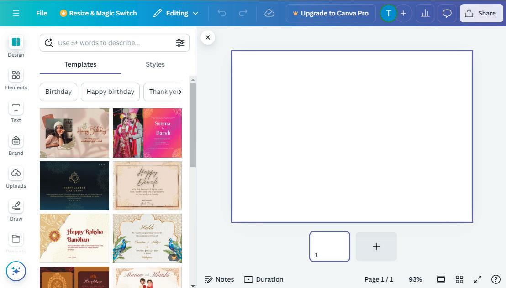506x288 pixels.
Task: Switch to the Templates tab
Action: [80, 64]
